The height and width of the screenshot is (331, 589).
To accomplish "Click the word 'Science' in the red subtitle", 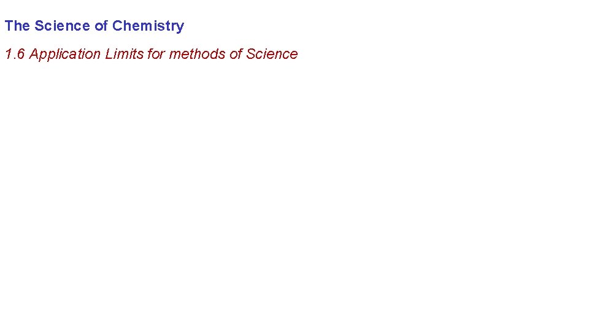I will 272,54.
